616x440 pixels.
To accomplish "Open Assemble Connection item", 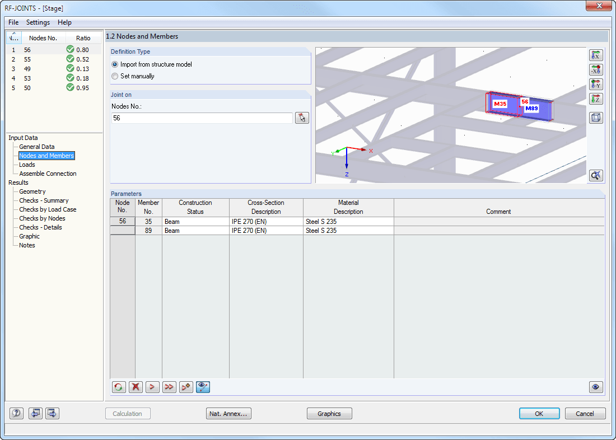I will tap(48, 174).
